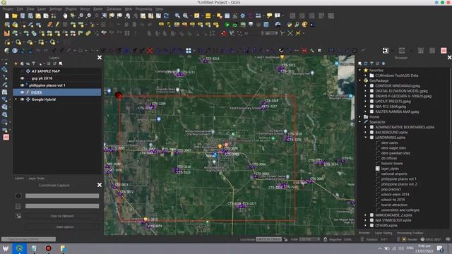
Task: Expand ADMINISTRATIVE BOUNDARIES.sqlite node
Action: 366,127
